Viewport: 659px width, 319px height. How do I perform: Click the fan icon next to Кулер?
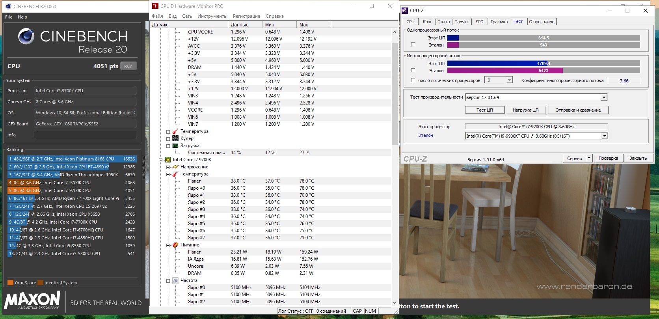pyautogui.click(x=175, y=138)
